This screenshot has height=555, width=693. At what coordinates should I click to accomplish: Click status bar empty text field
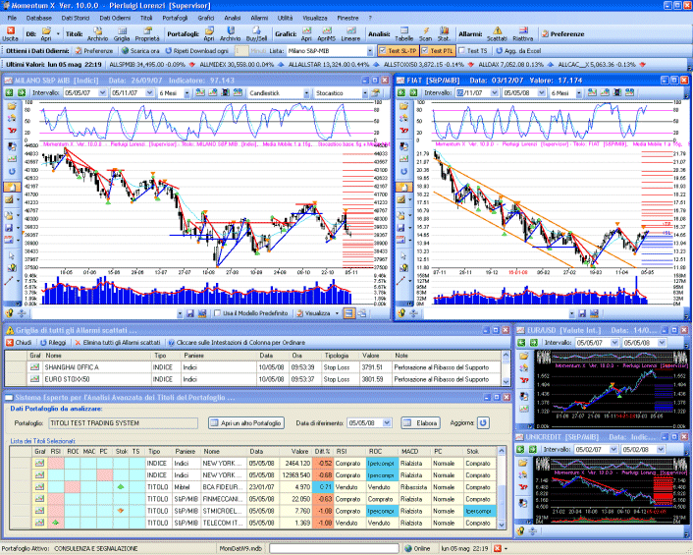334,548
